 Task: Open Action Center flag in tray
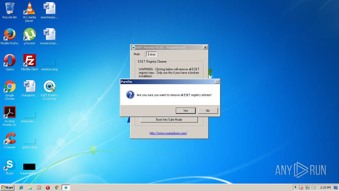click(x=301, y=188)
